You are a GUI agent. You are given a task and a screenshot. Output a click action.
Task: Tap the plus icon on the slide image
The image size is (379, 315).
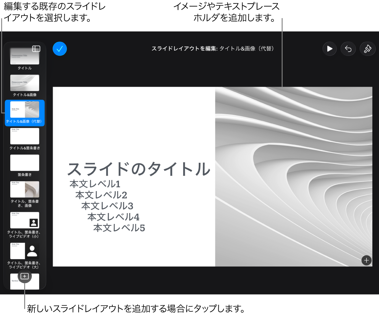tap(366, 260)
